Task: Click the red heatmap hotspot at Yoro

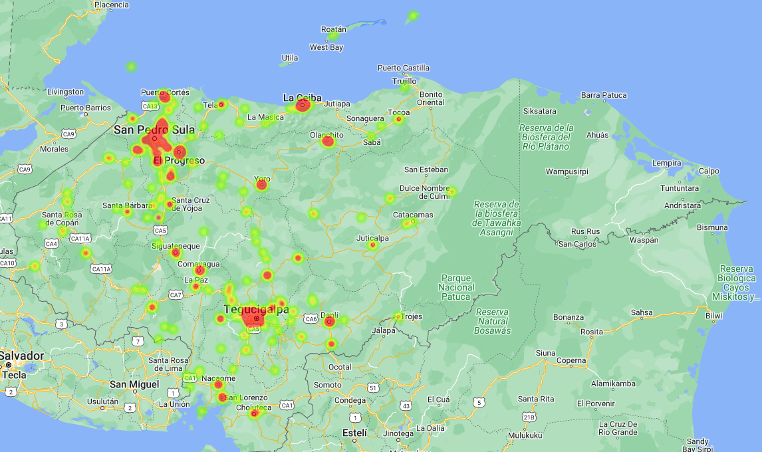Action: 261,185
